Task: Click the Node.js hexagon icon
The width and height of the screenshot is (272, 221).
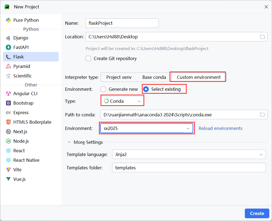Action: coord(8,141)
